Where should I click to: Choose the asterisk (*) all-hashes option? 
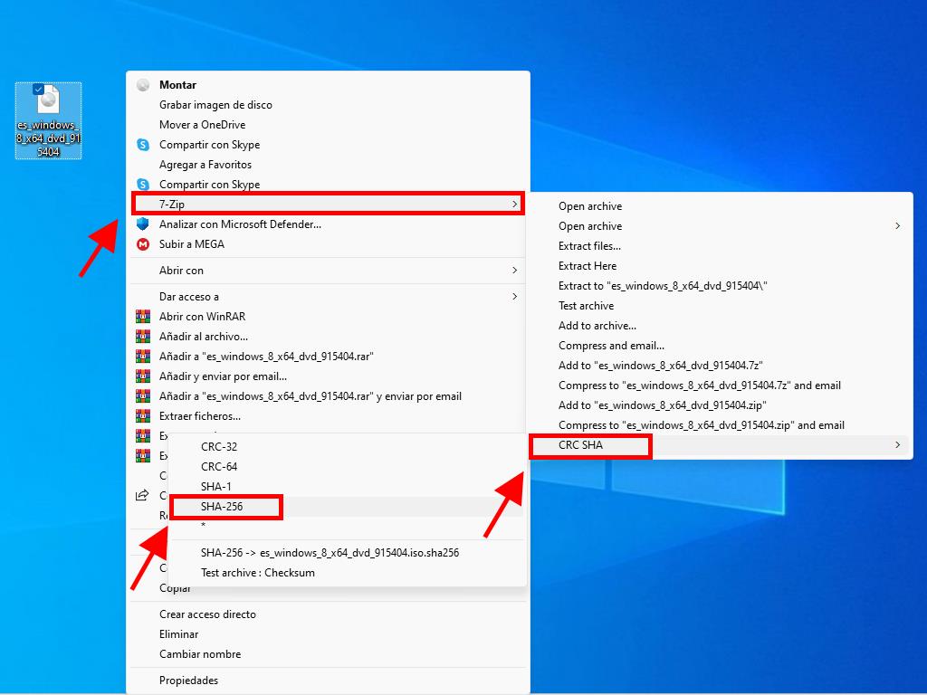204,526
